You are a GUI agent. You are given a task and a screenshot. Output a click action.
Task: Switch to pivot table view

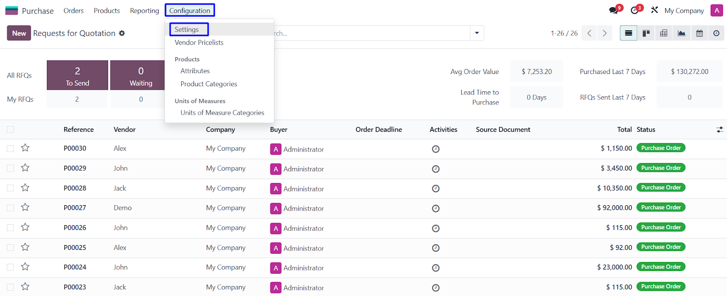pos(664,33)
